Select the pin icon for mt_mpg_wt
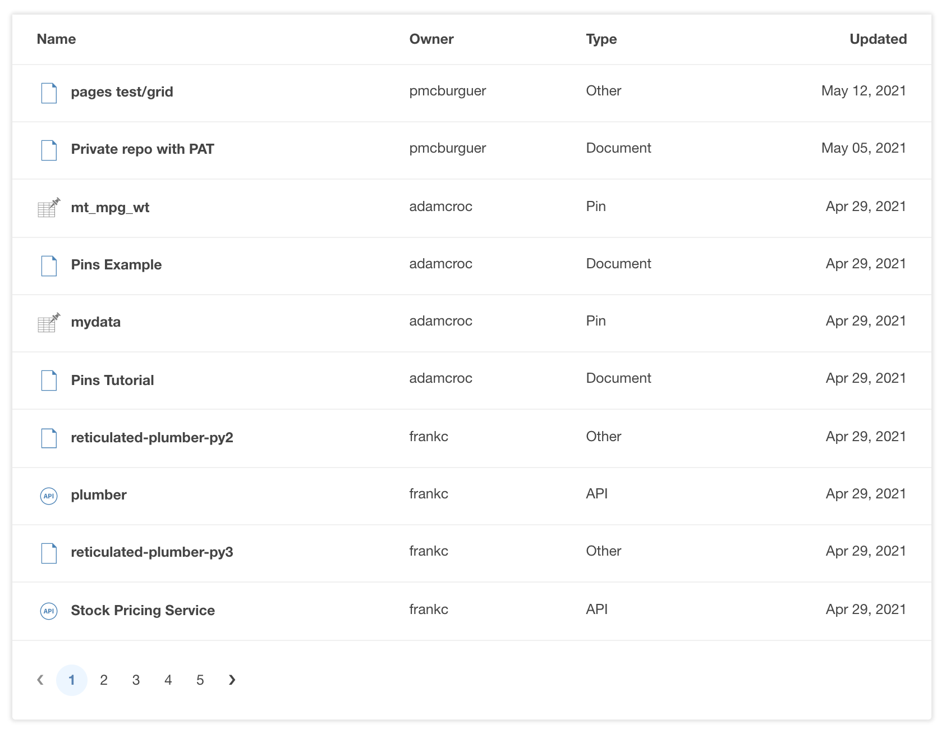This screenshot has height=733, width=946. pos(48,207)
